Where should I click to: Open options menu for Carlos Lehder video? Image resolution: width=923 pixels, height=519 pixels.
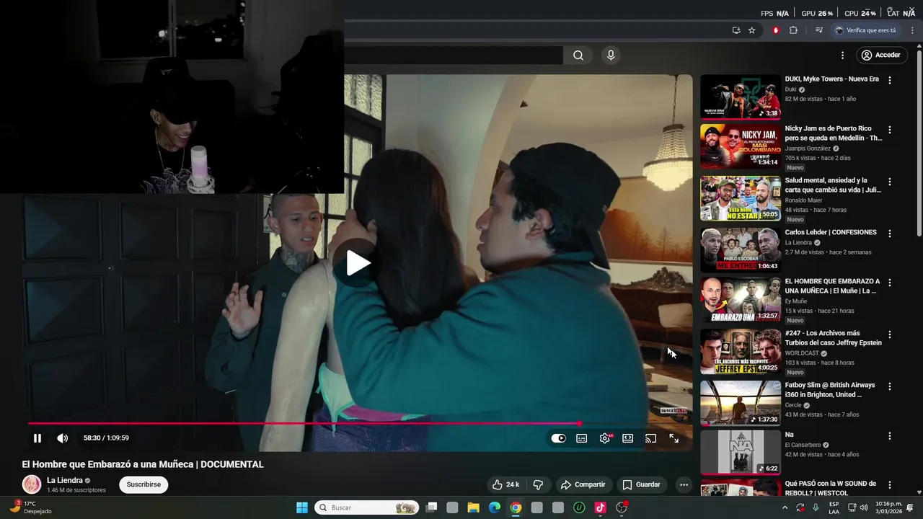[890, 234]
